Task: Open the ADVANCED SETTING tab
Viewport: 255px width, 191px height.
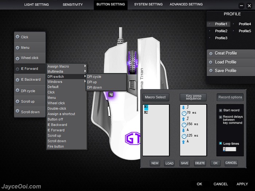Action: pos(186,4)
